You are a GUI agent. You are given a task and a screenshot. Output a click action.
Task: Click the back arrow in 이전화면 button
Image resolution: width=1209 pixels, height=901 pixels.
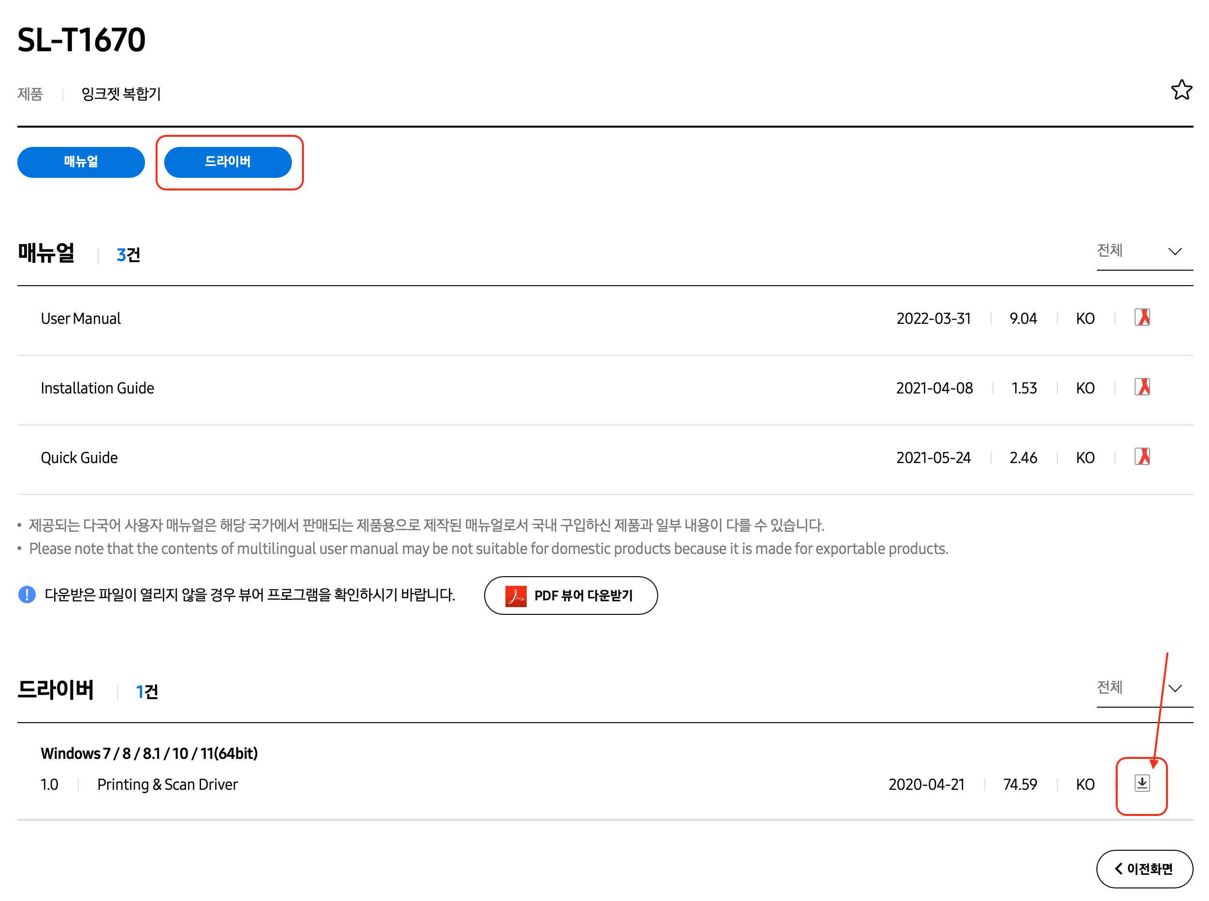tap(1118, 868)
